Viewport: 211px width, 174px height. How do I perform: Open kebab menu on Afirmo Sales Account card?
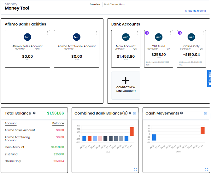click(x=47, y=33)
